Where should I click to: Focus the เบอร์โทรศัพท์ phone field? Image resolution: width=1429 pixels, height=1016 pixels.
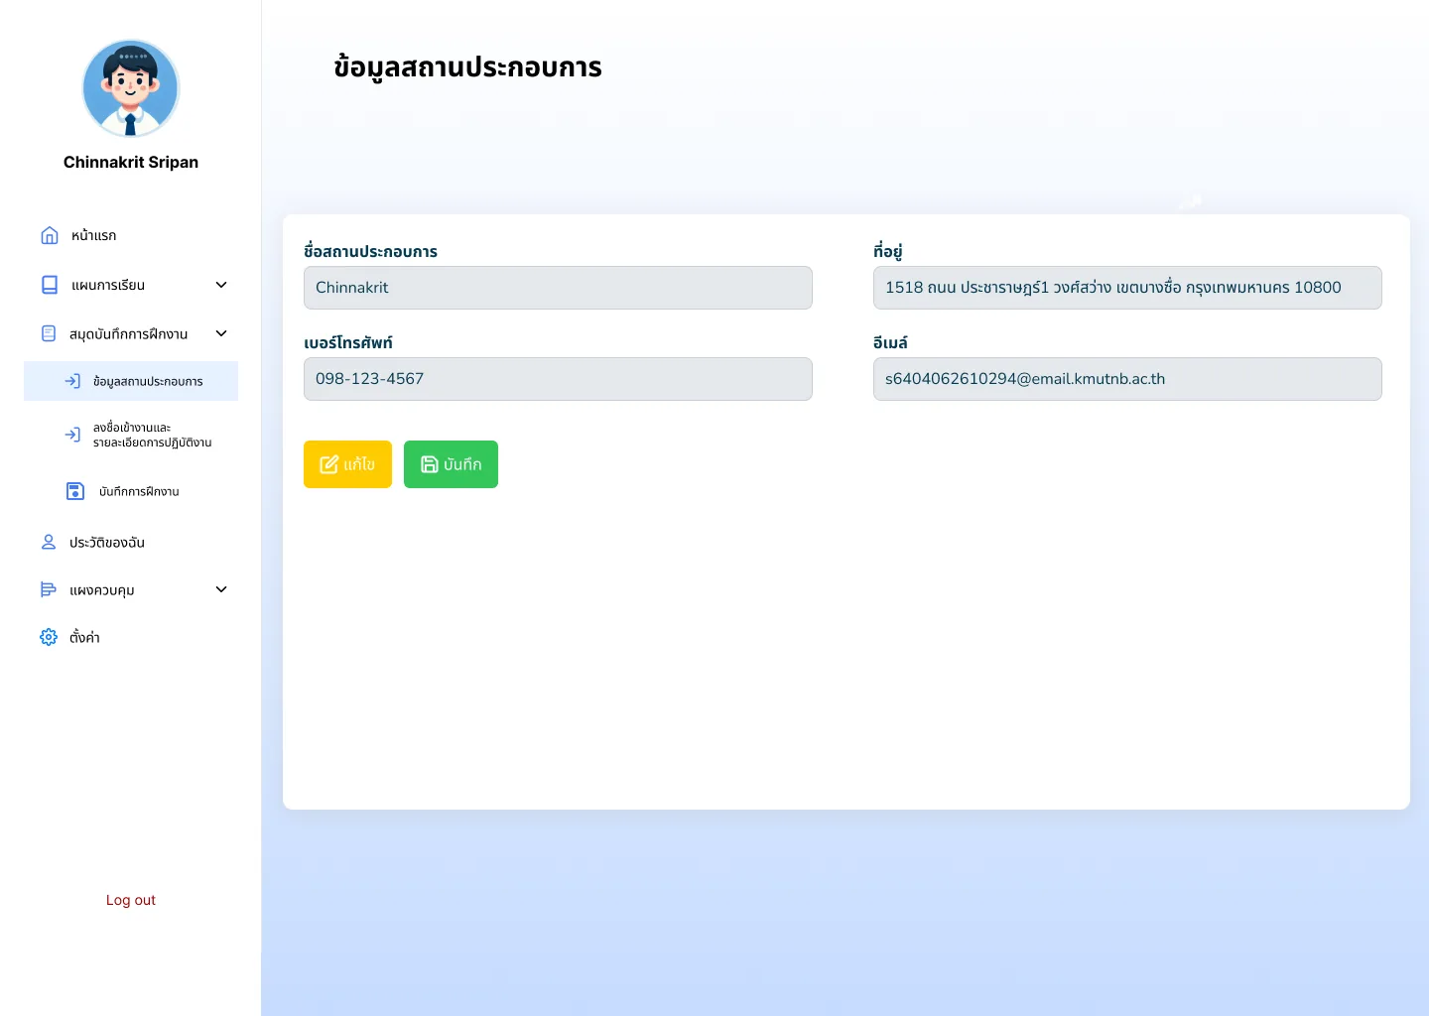coord(558,379)
